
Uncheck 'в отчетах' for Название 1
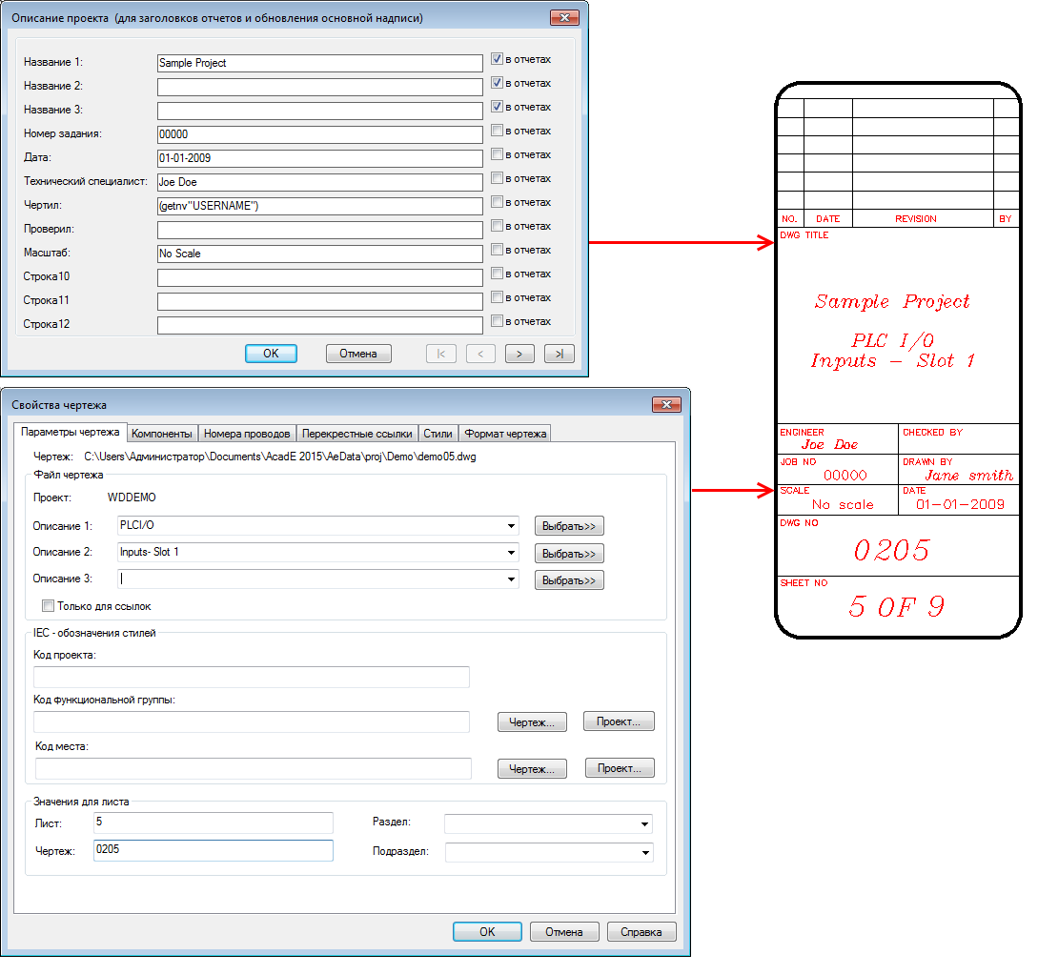[x=498, y=59]
